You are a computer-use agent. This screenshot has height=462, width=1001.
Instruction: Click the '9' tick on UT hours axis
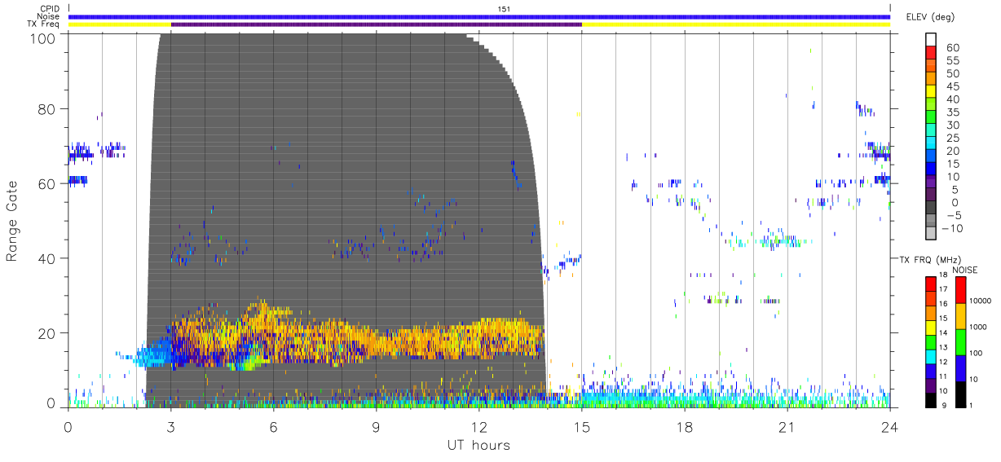pos(377,426)
